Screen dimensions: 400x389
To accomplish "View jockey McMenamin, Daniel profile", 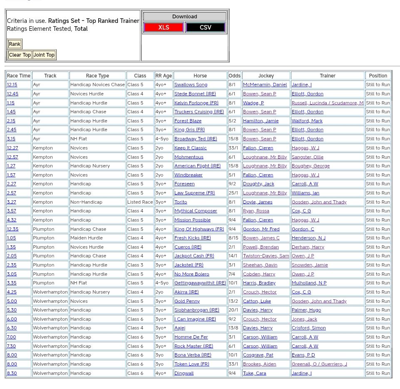I will (x=265, y=85).
